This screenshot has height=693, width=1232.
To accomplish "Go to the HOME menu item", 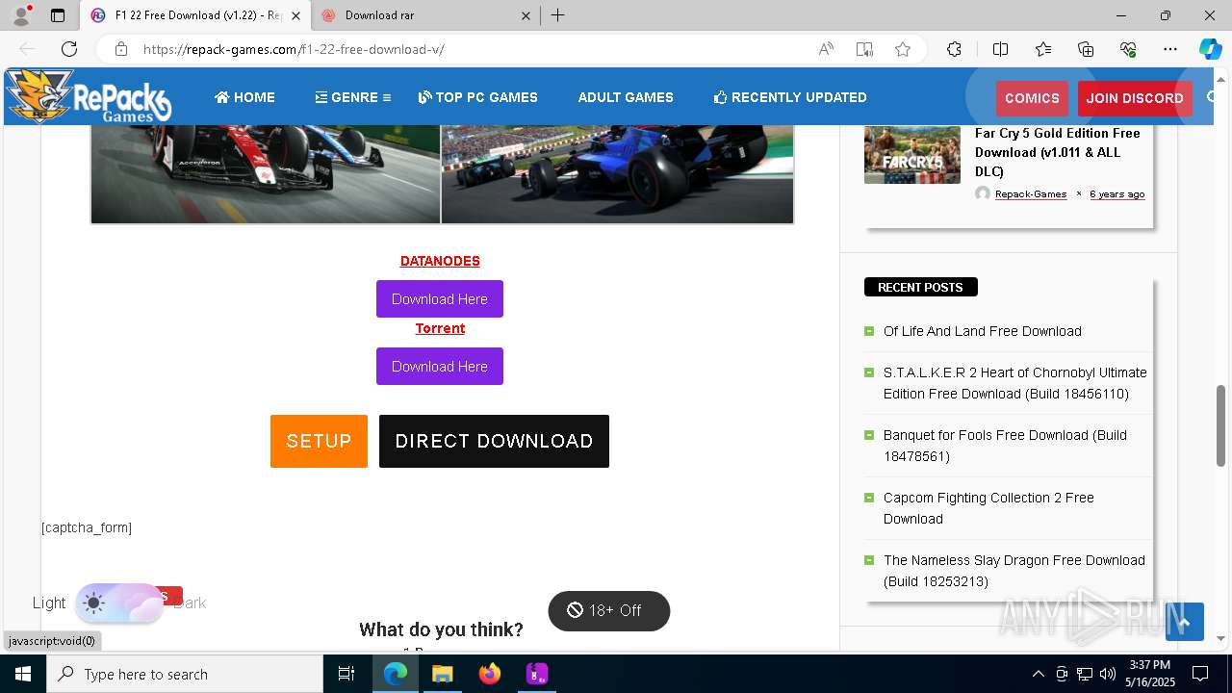I will click(x=244, y=97).
